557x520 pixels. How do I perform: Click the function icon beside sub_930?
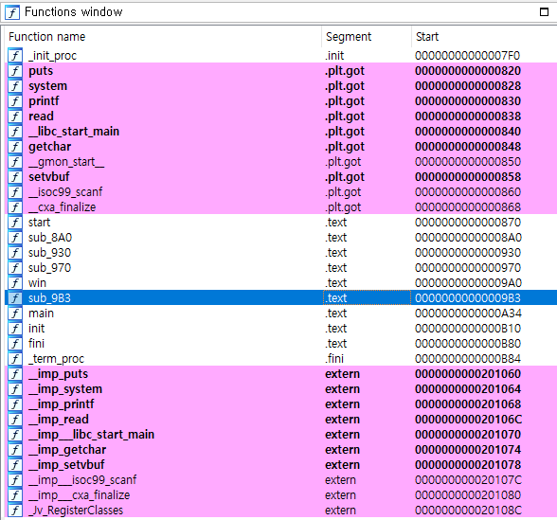[15, 253]
